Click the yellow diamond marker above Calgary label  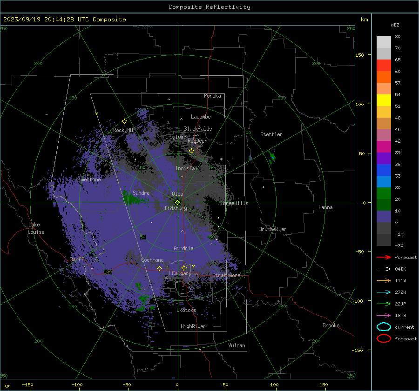184,268
